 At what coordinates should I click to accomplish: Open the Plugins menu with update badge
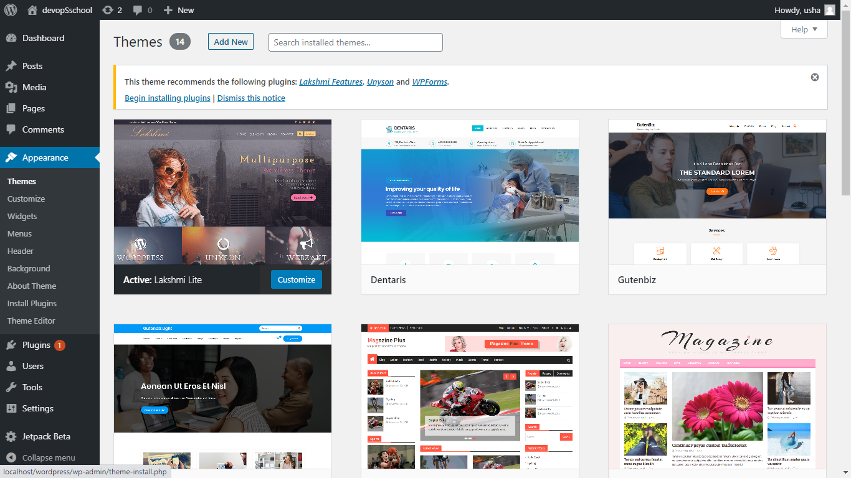click(36, 345)
